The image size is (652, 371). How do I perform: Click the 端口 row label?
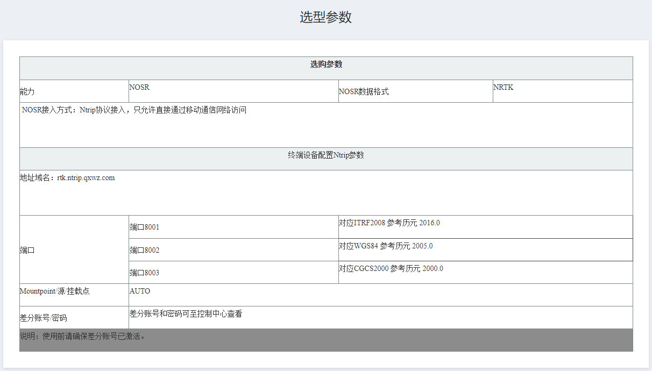pyautogui.click(x=27, y=250)
